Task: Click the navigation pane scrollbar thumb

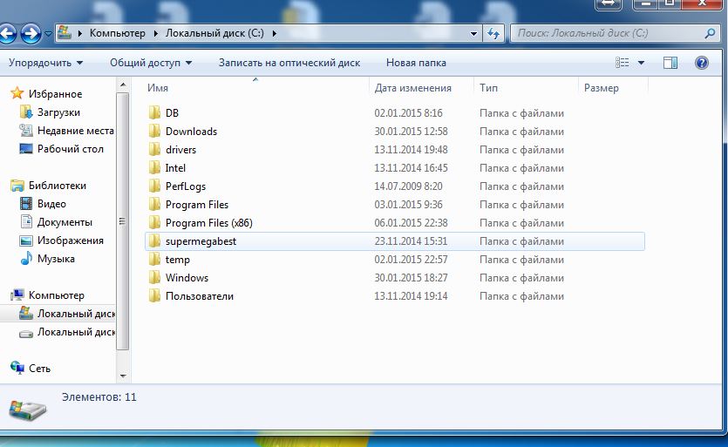Action: coord(123,221)
